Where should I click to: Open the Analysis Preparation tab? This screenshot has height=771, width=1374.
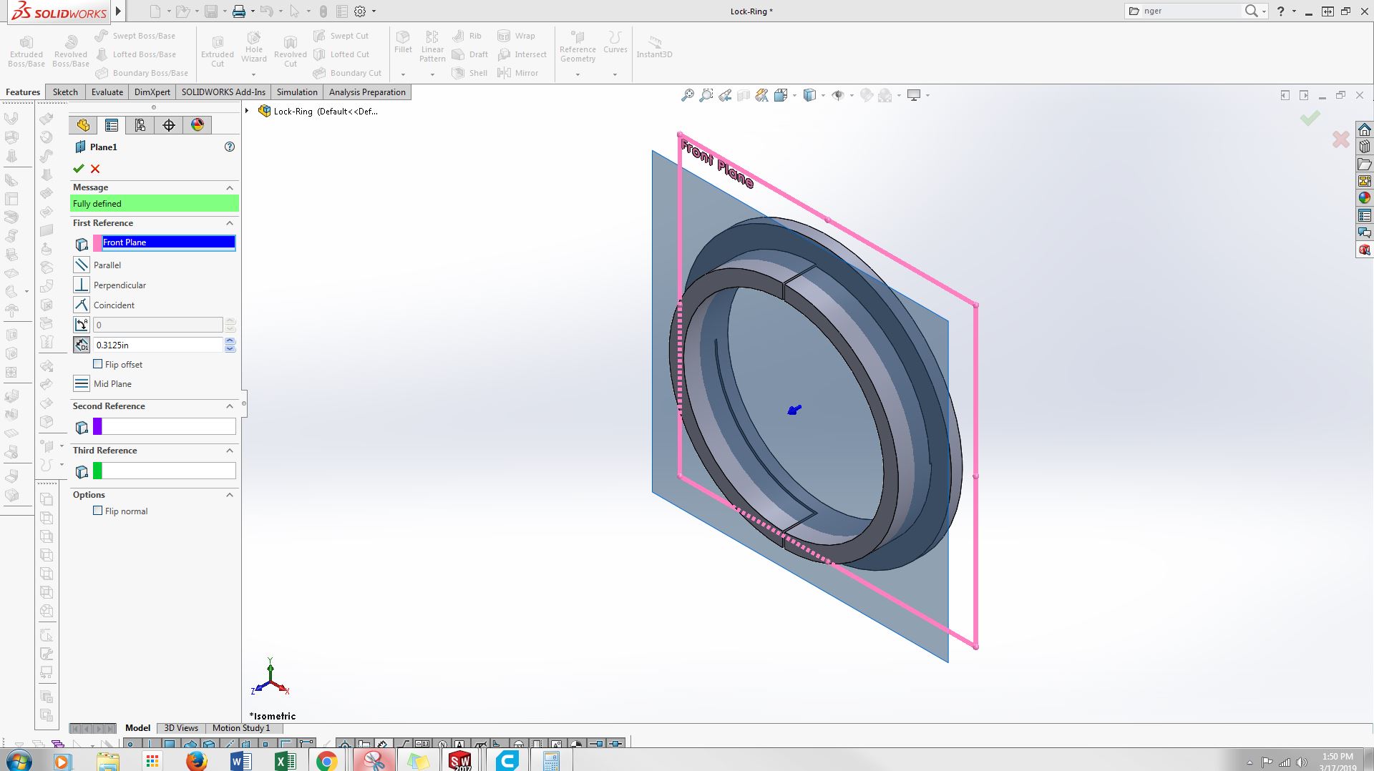(x=367, y=92)
